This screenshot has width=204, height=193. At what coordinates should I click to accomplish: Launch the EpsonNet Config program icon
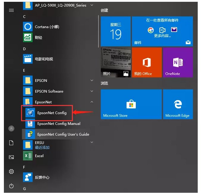click(30, 113)
